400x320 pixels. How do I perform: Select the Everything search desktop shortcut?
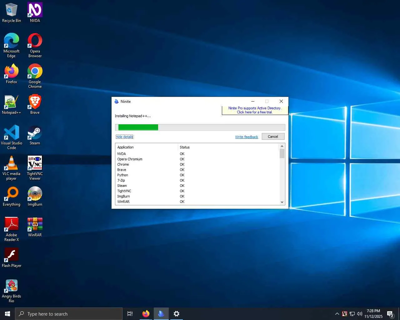12,197
